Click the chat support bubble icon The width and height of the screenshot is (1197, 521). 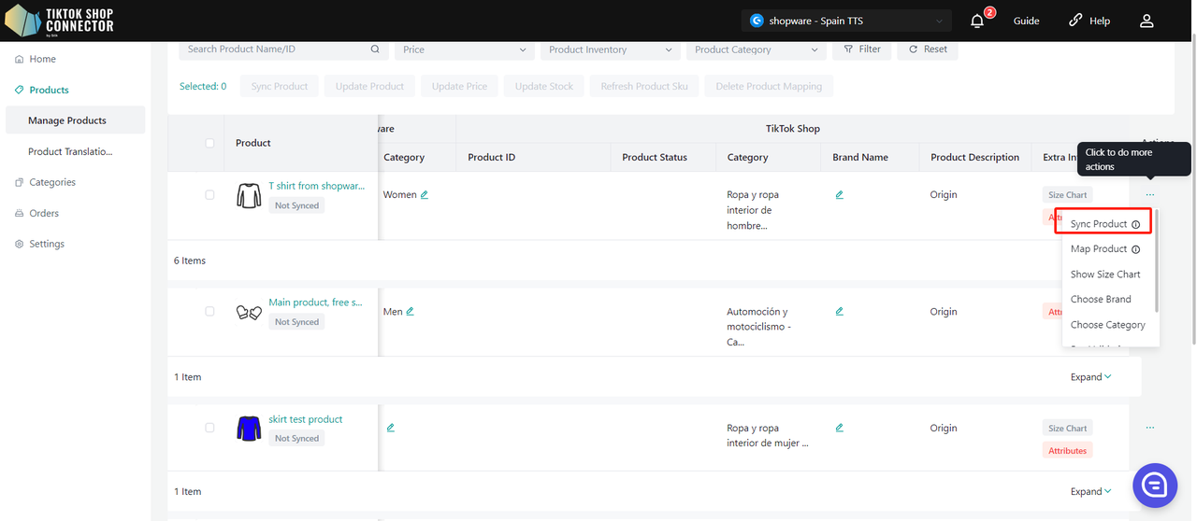1154,485
